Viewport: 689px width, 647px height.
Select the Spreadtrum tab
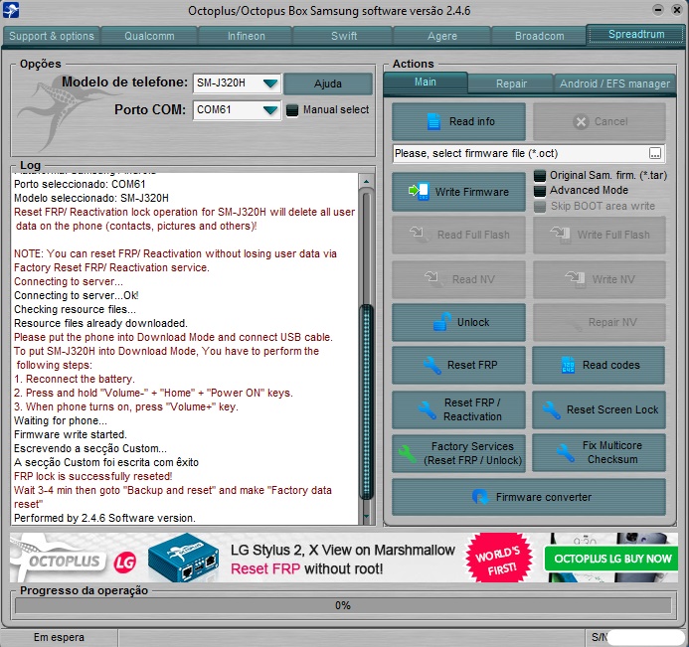pyautogui.click(x=636, y=34)
